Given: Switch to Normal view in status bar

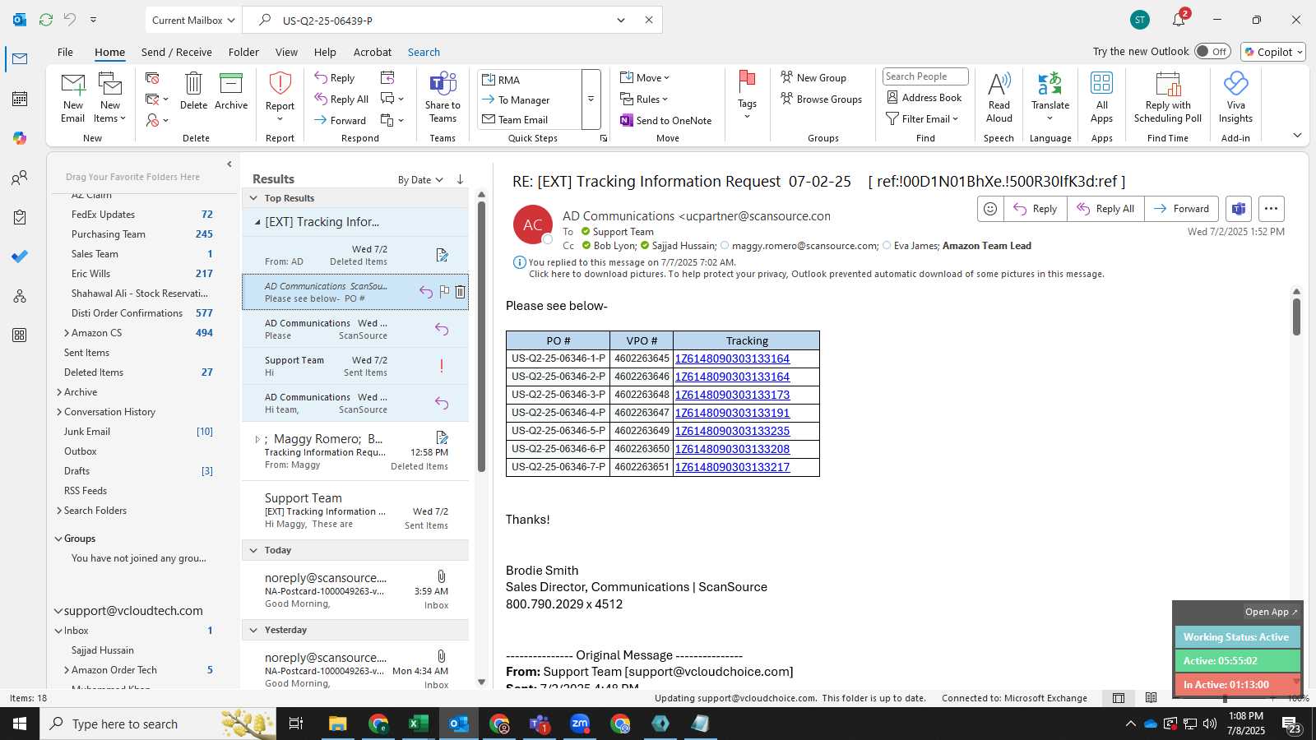Looking at the screenshot, I should (x=1119, y=698).
